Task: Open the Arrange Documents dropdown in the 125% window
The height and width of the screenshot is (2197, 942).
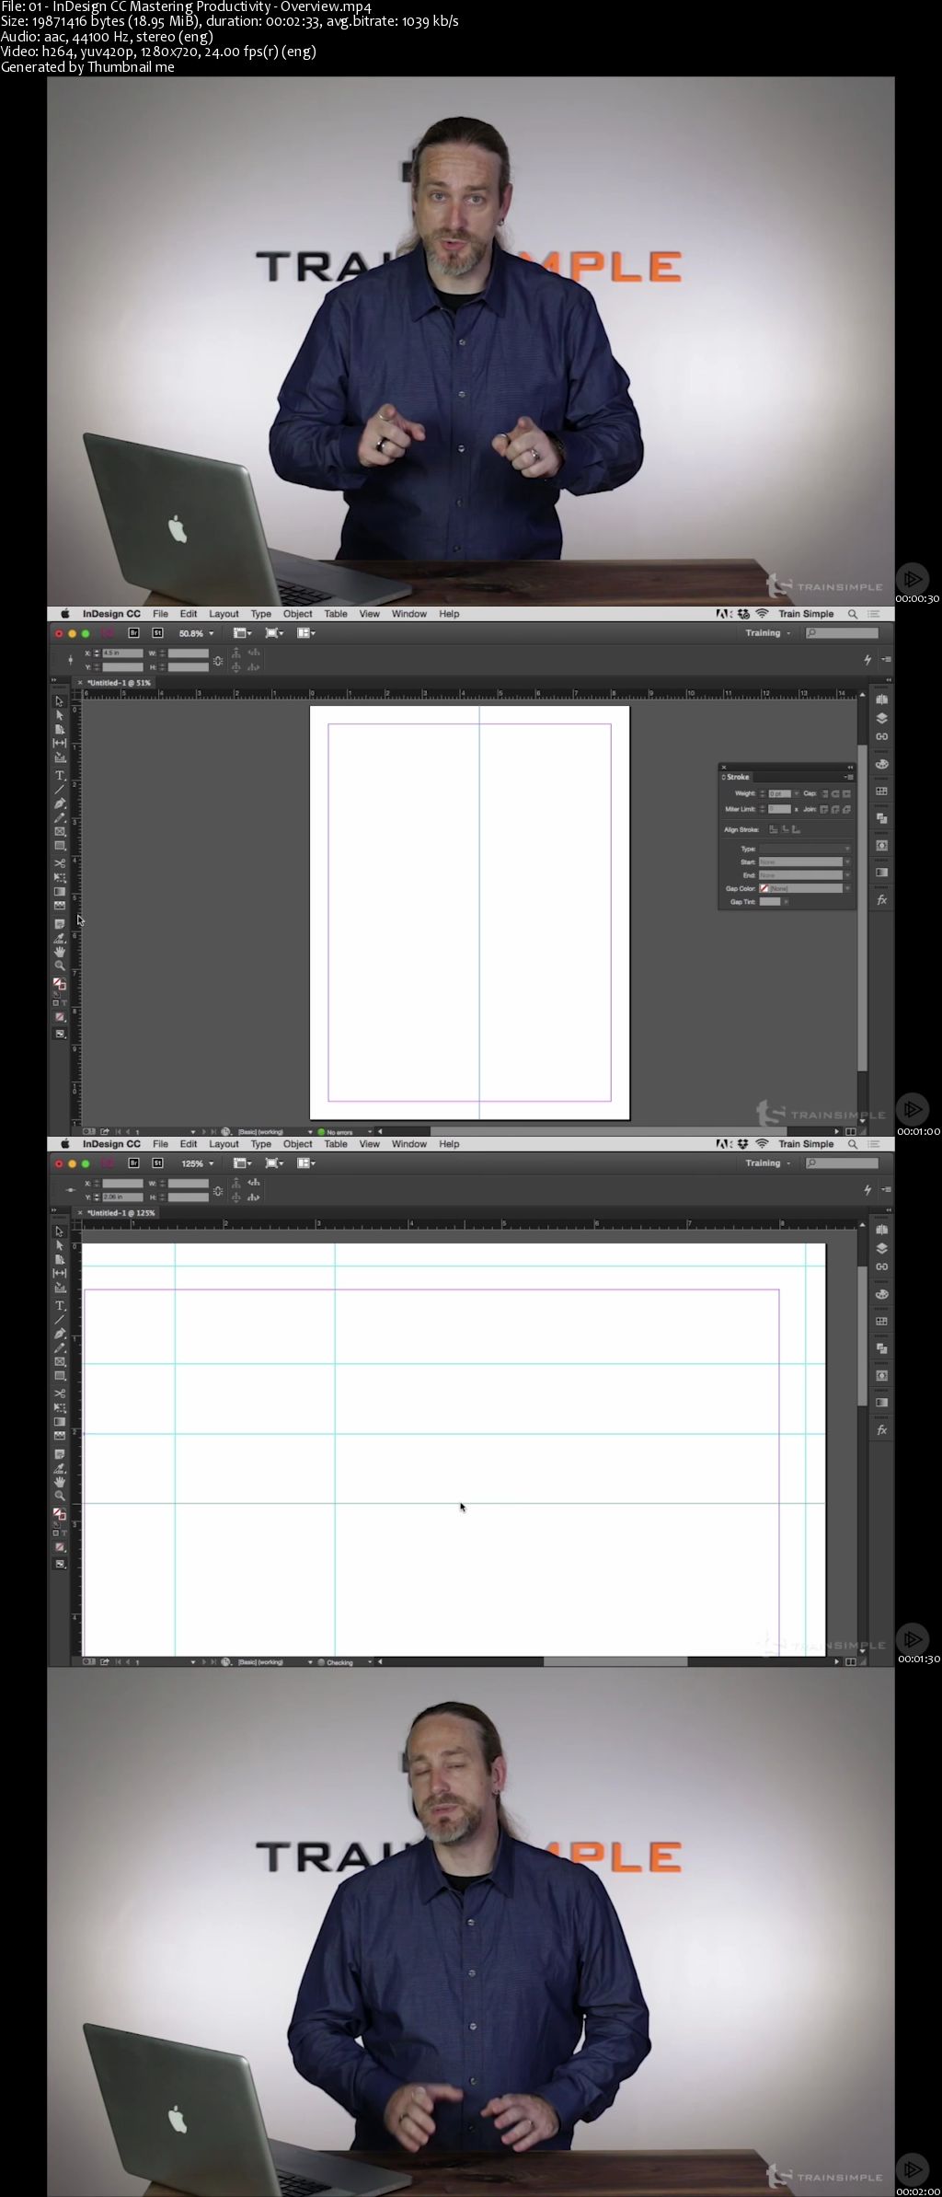Action: pyautogui.click(x=306, y=1163)
